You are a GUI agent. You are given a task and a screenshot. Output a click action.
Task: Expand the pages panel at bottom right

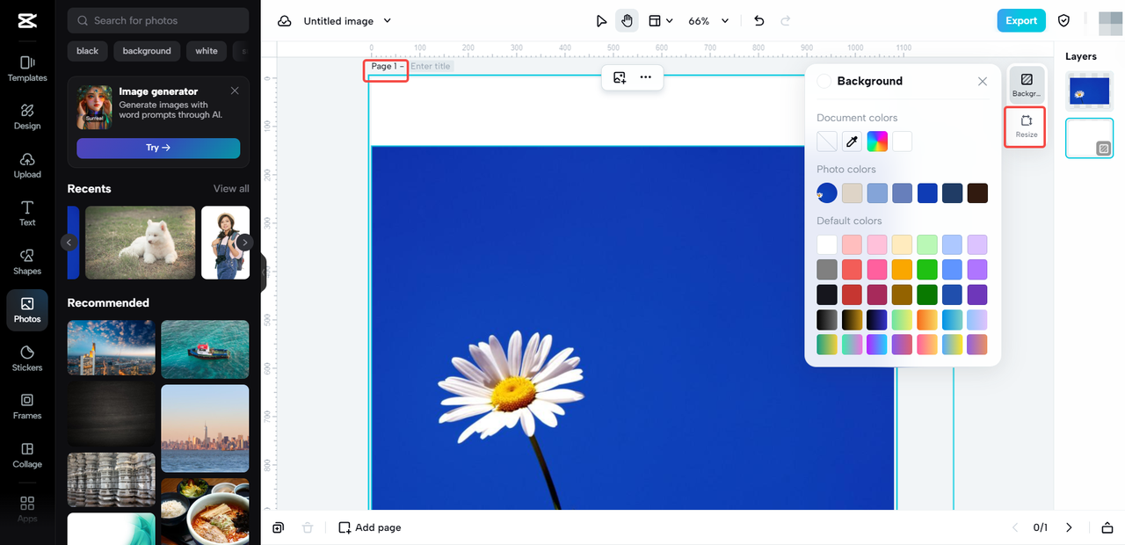click(x=1107, y=527)
